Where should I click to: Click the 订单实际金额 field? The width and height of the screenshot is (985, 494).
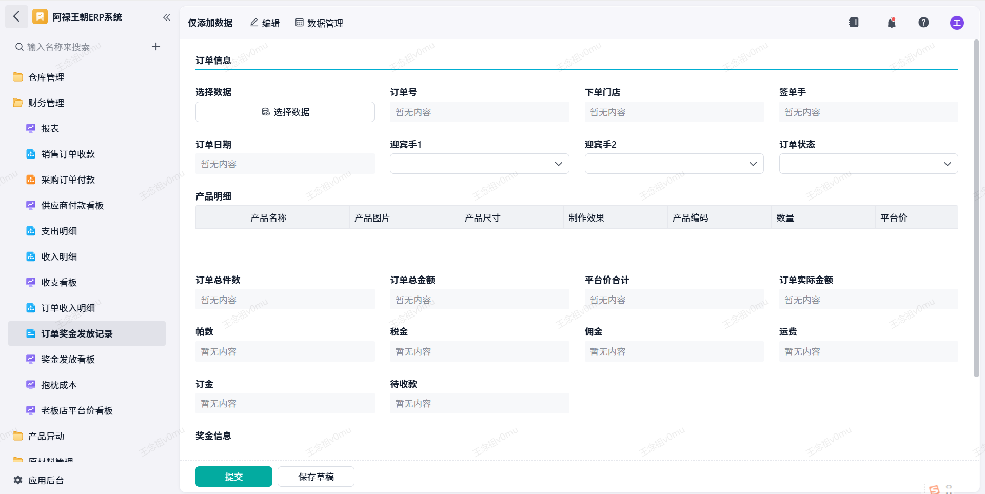coord(869,300)
